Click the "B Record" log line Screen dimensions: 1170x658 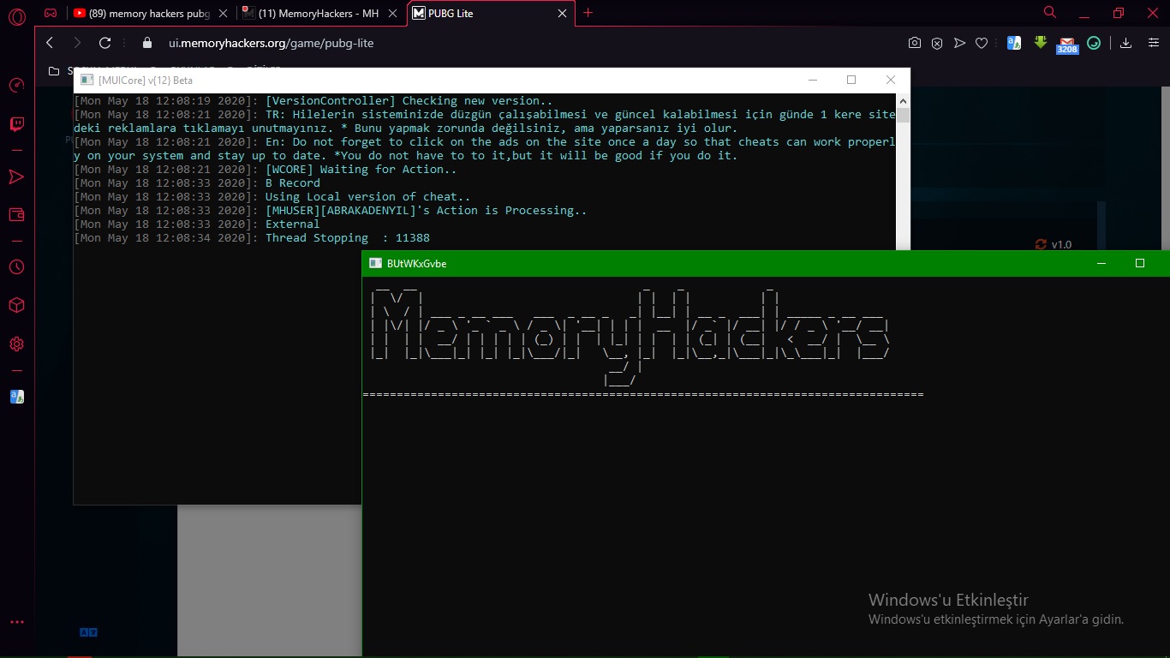tap(293, 183)
